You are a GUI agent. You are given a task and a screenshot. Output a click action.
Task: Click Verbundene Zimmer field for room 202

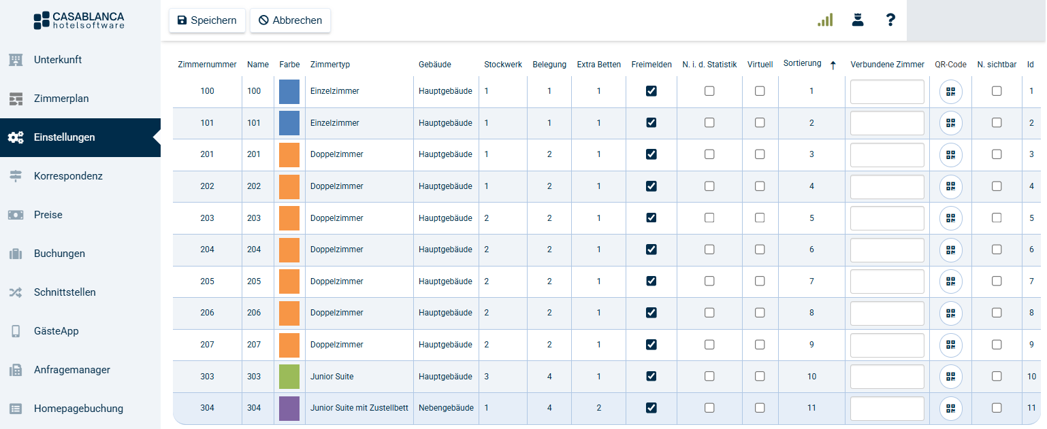(887, 186)
